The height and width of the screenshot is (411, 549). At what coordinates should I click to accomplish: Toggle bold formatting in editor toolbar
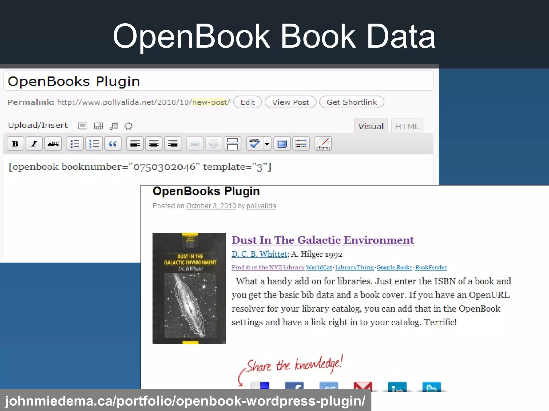pyautogui.click(x=15, y=144)
